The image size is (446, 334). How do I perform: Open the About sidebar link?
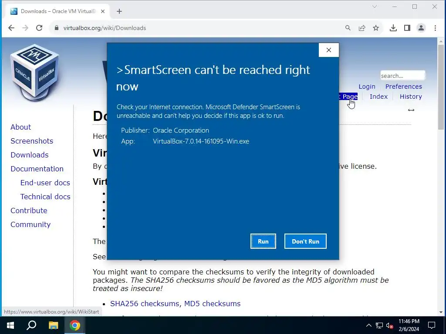coord(21,127)
